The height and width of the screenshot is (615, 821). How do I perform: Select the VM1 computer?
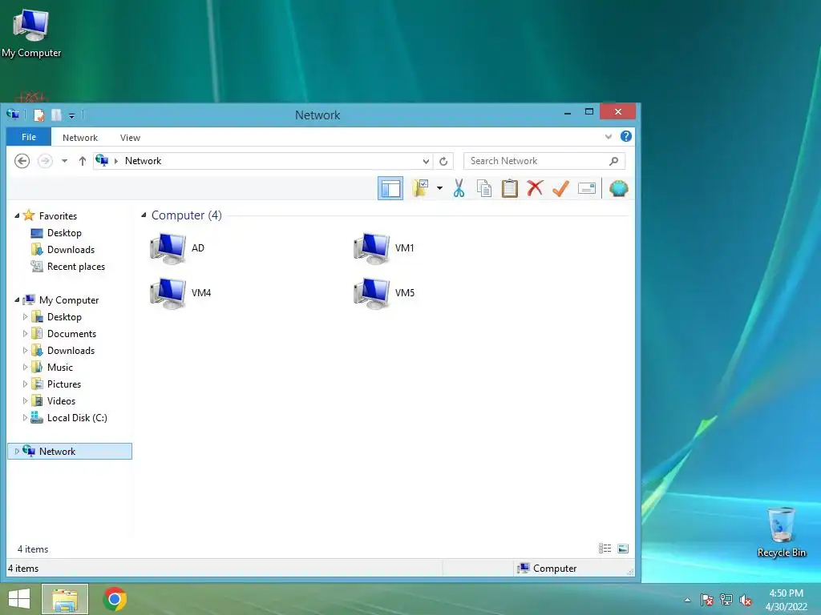[384, 248]
